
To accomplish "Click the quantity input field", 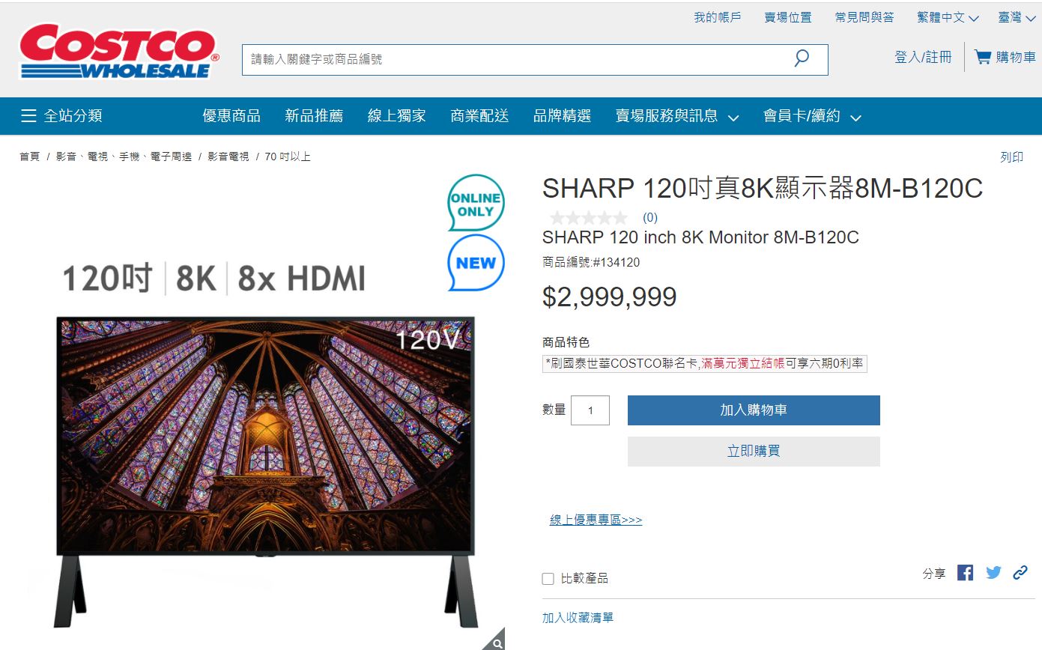I will tap(590, 410).
